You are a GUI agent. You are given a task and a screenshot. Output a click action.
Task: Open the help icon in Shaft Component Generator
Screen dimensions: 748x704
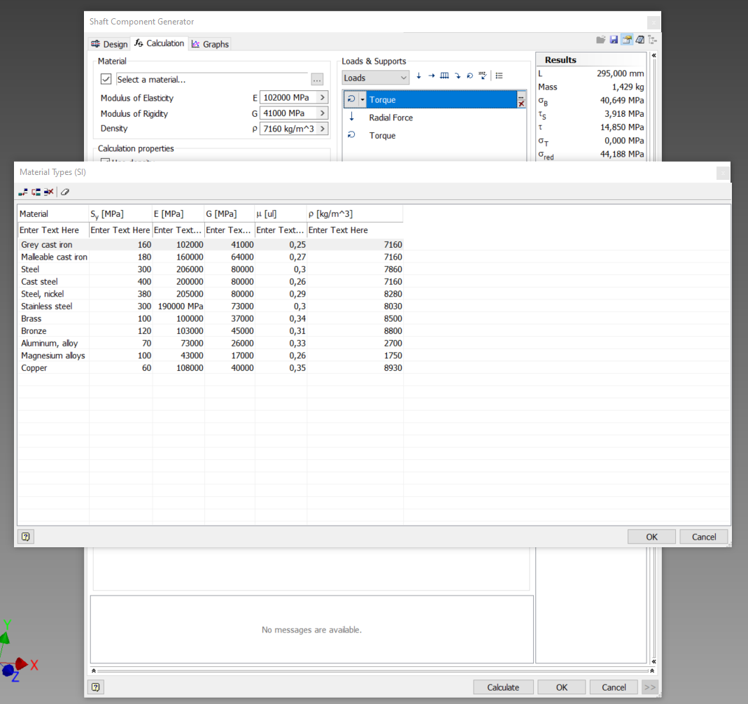coord(96,687)
